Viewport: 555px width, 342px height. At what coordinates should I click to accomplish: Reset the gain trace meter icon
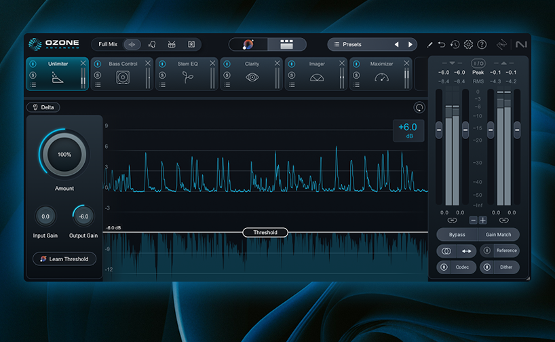tap(419, 107)
